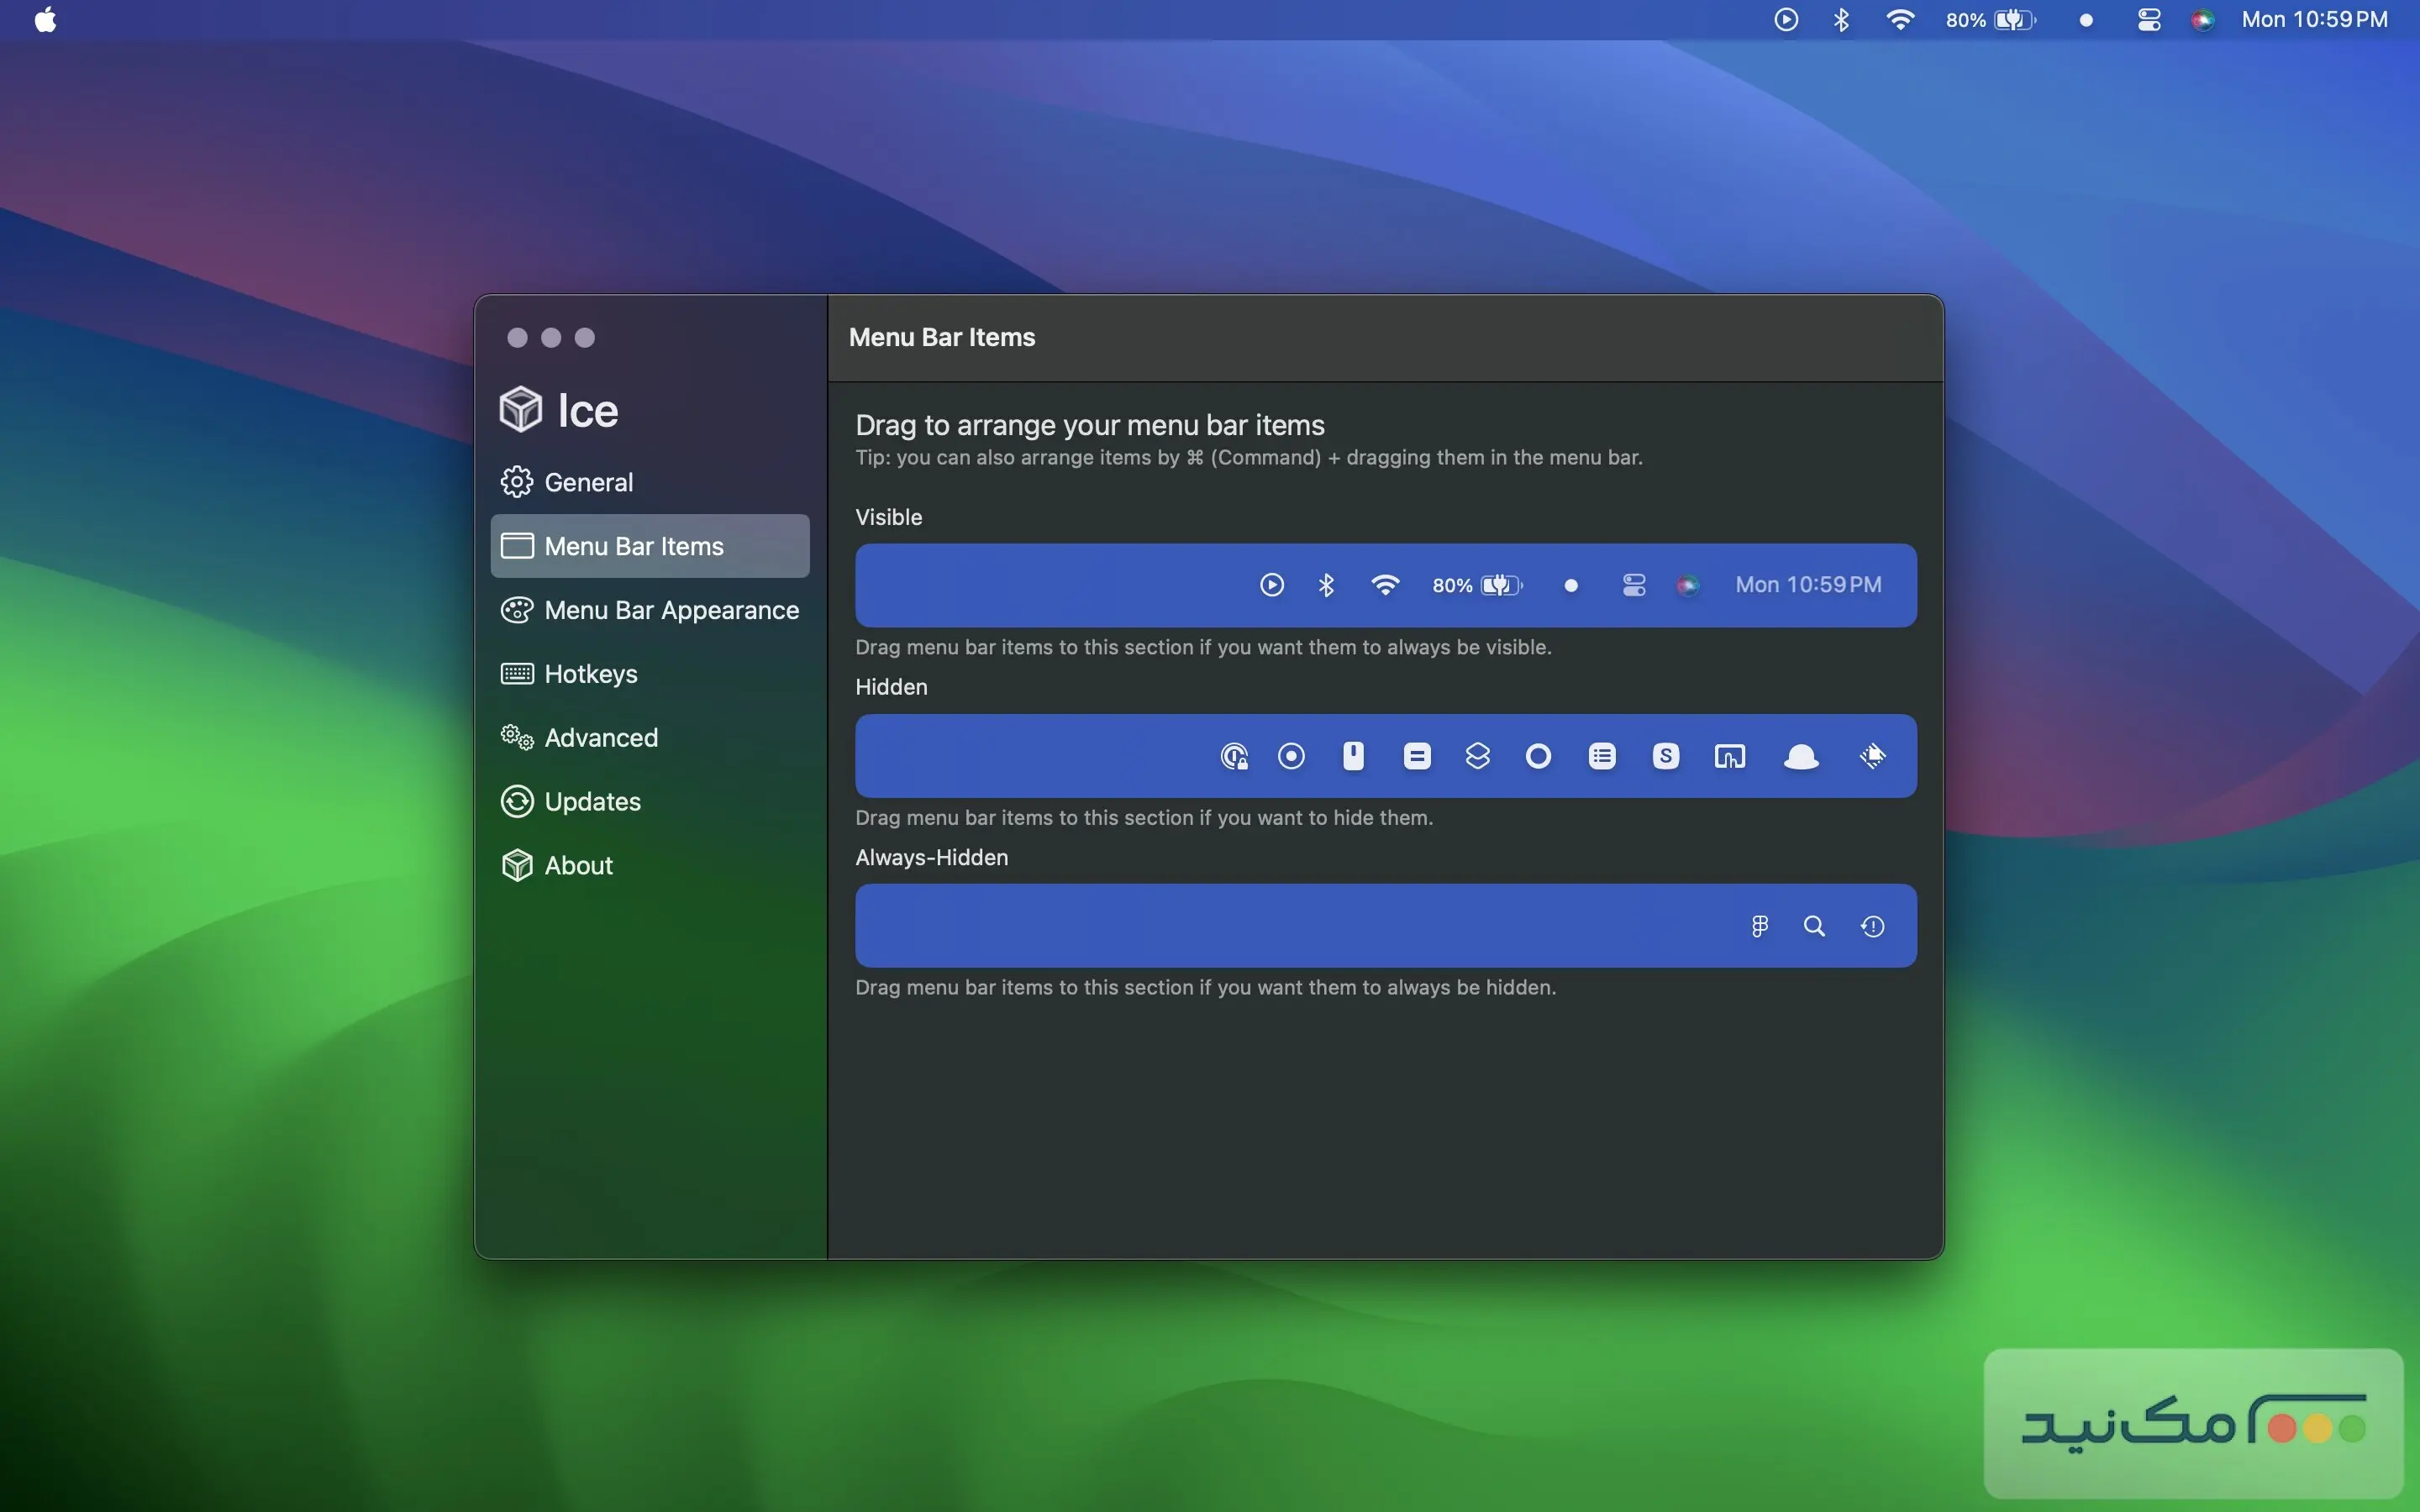Click the mouse-shaped icon in Hidden section
The image size is (2420, 1512).
[1353, 756]
